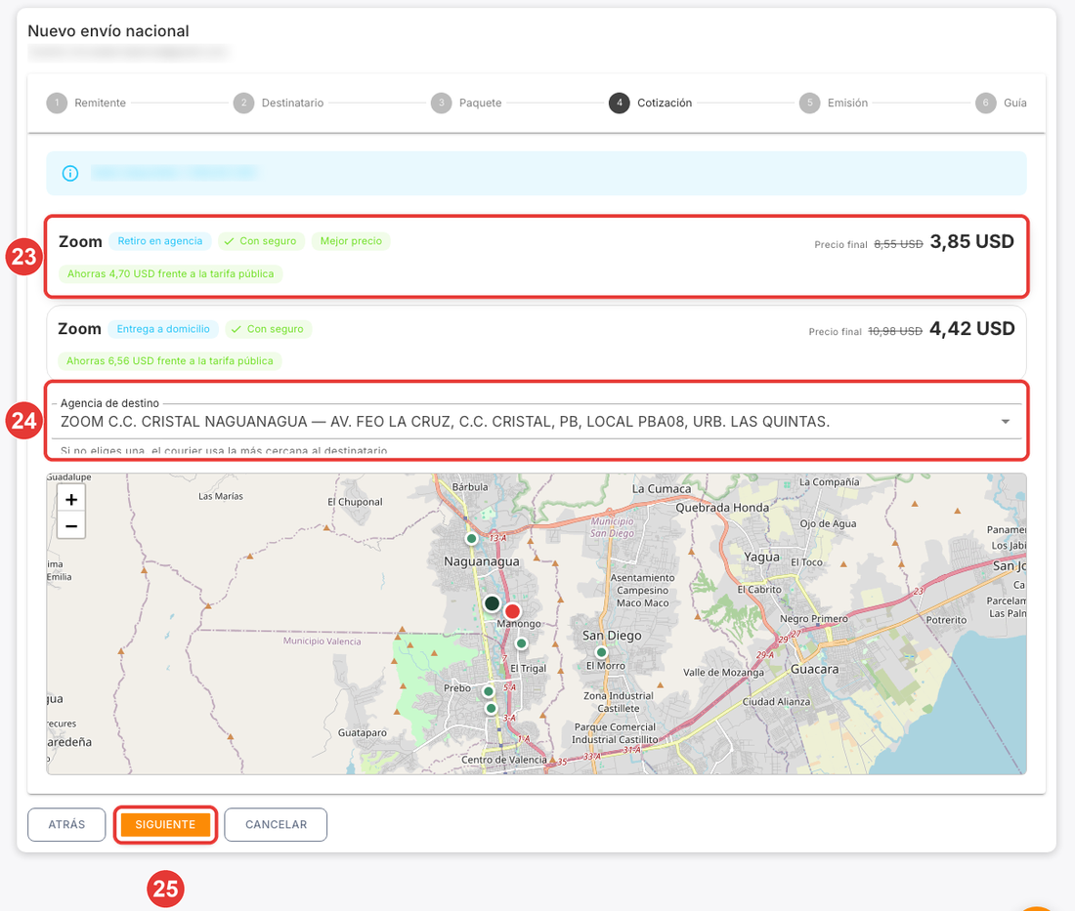The width and height of the screenshot is (1075, 911).
Task: Go to step 3 Paquete
Action: pyautogui.click(x=466, y=103)
